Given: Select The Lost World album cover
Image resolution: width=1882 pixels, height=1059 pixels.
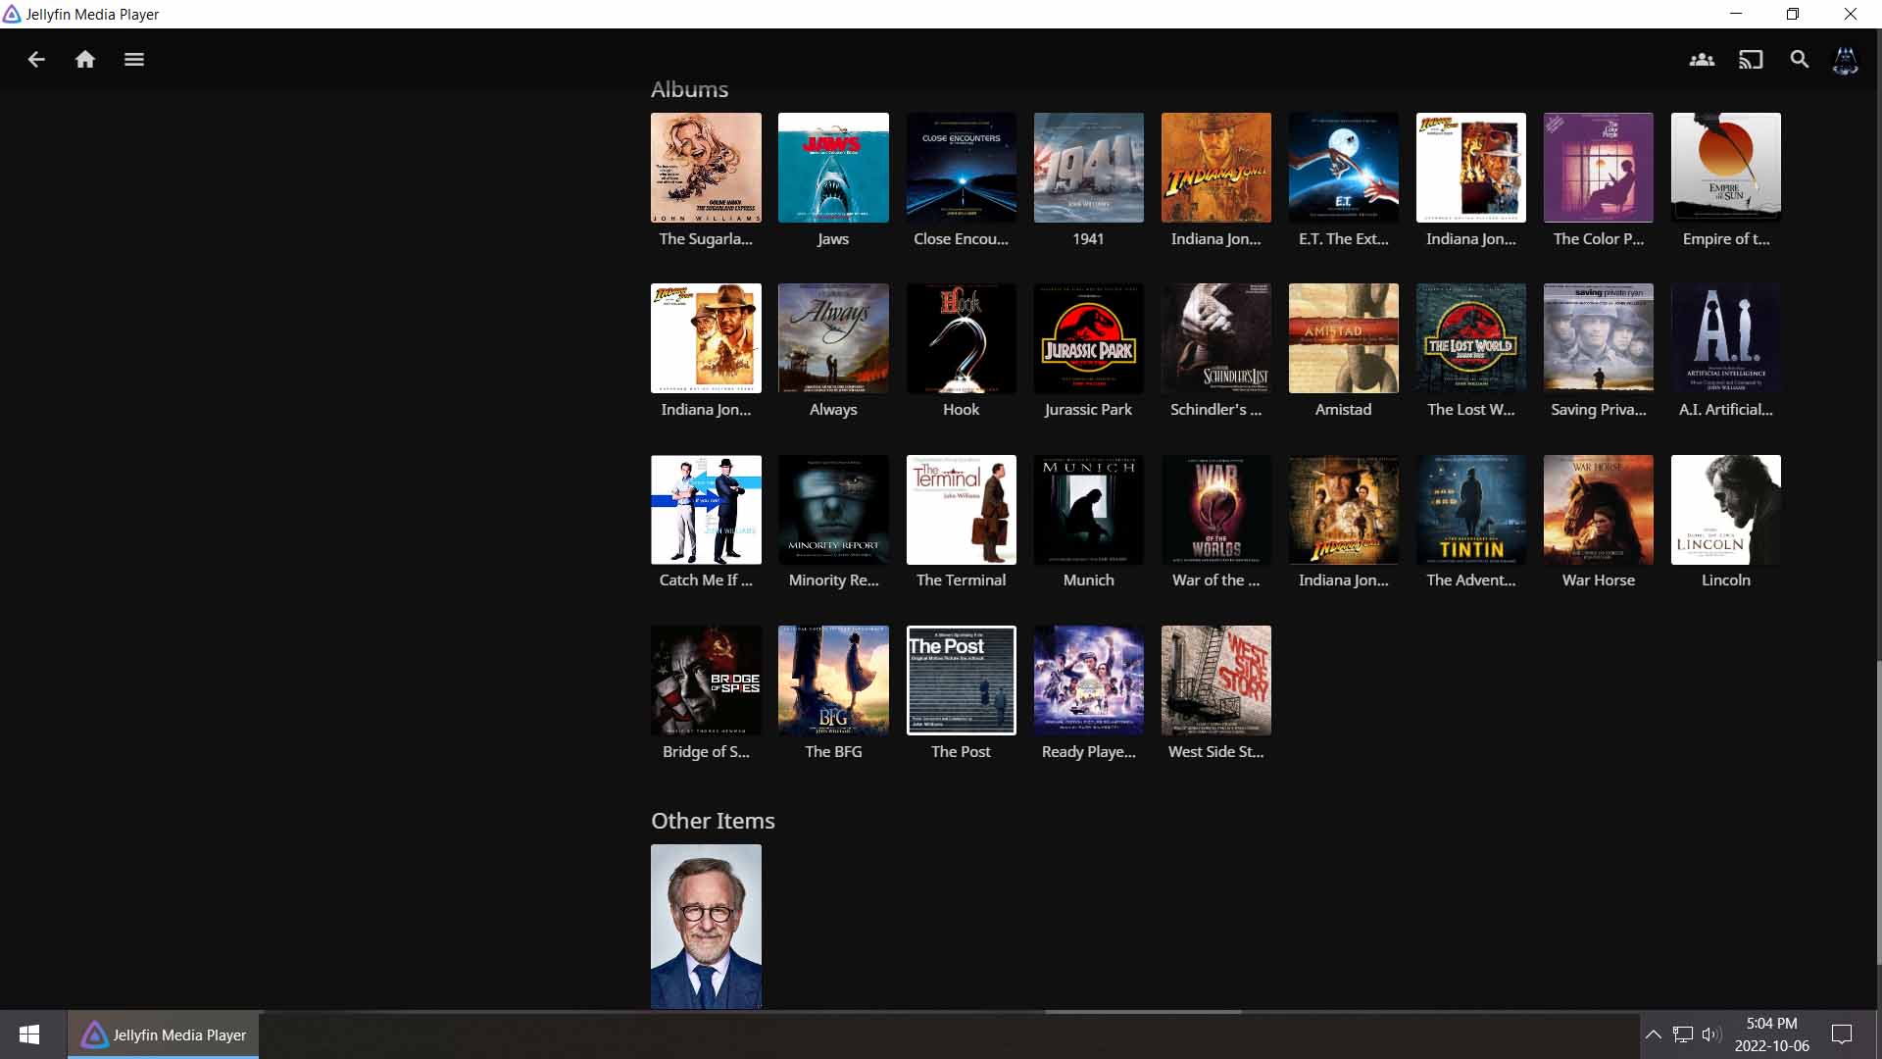Looking at the screenshot, I should pyautogui.click(x=1470, y=338).
